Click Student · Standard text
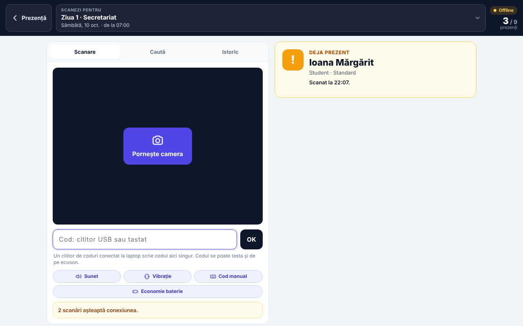 tap(332, 73)
